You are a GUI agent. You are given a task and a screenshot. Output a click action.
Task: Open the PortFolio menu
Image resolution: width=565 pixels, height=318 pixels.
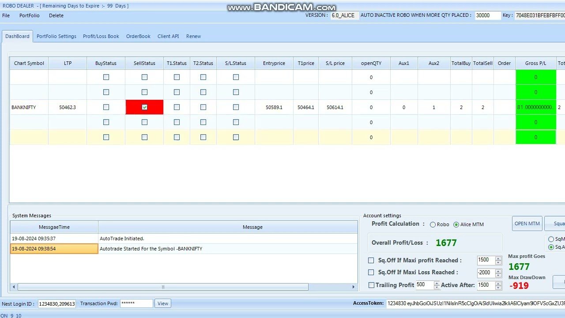[29, 15]
